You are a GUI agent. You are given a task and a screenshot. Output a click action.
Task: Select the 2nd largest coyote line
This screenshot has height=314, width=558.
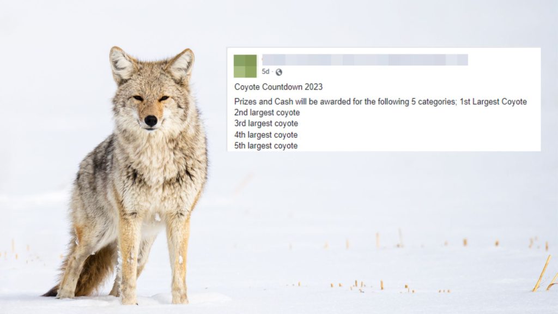pyautogui.click(x=267, y=112)
